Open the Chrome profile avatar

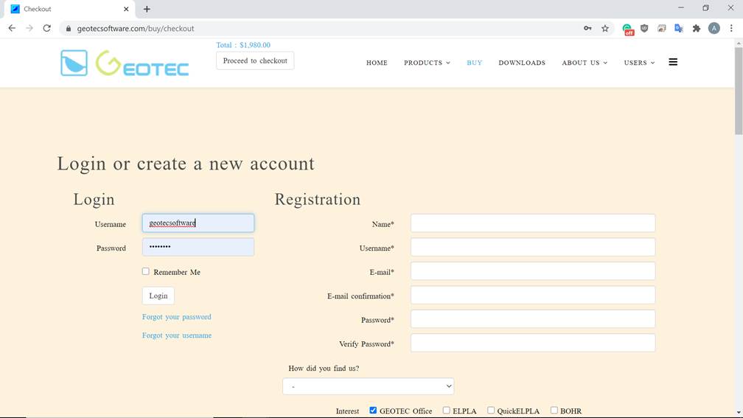(714, 29)
